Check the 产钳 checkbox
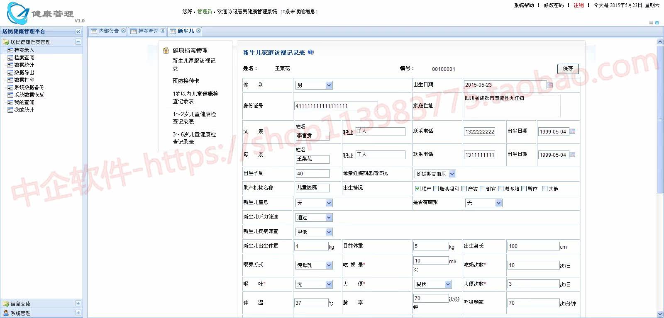664x318 pixels. pos(464,189)
